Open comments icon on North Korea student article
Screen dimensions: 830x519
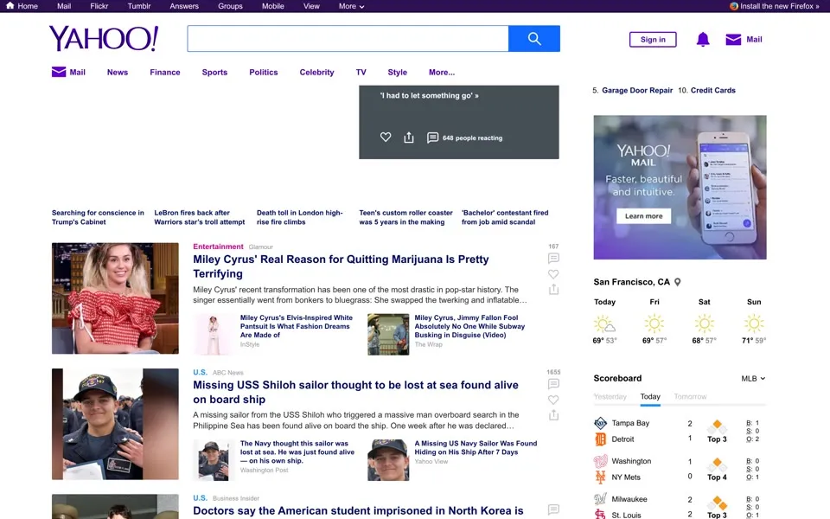(x=553, y=509)
